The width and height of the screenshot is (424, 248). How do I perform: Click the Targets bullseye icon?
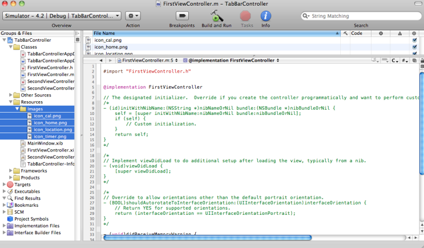(x=10, y=185)
